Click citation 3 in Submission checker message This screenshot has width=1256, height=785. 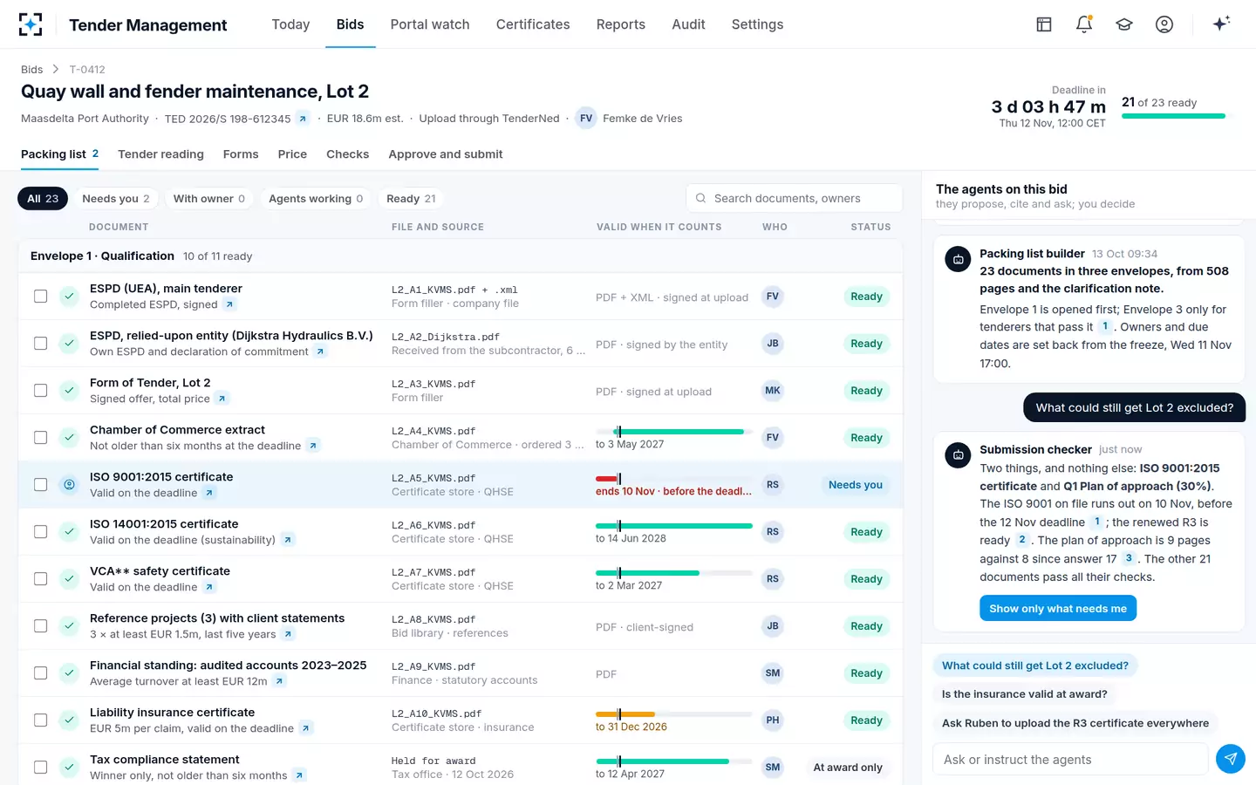point(1129,558)
